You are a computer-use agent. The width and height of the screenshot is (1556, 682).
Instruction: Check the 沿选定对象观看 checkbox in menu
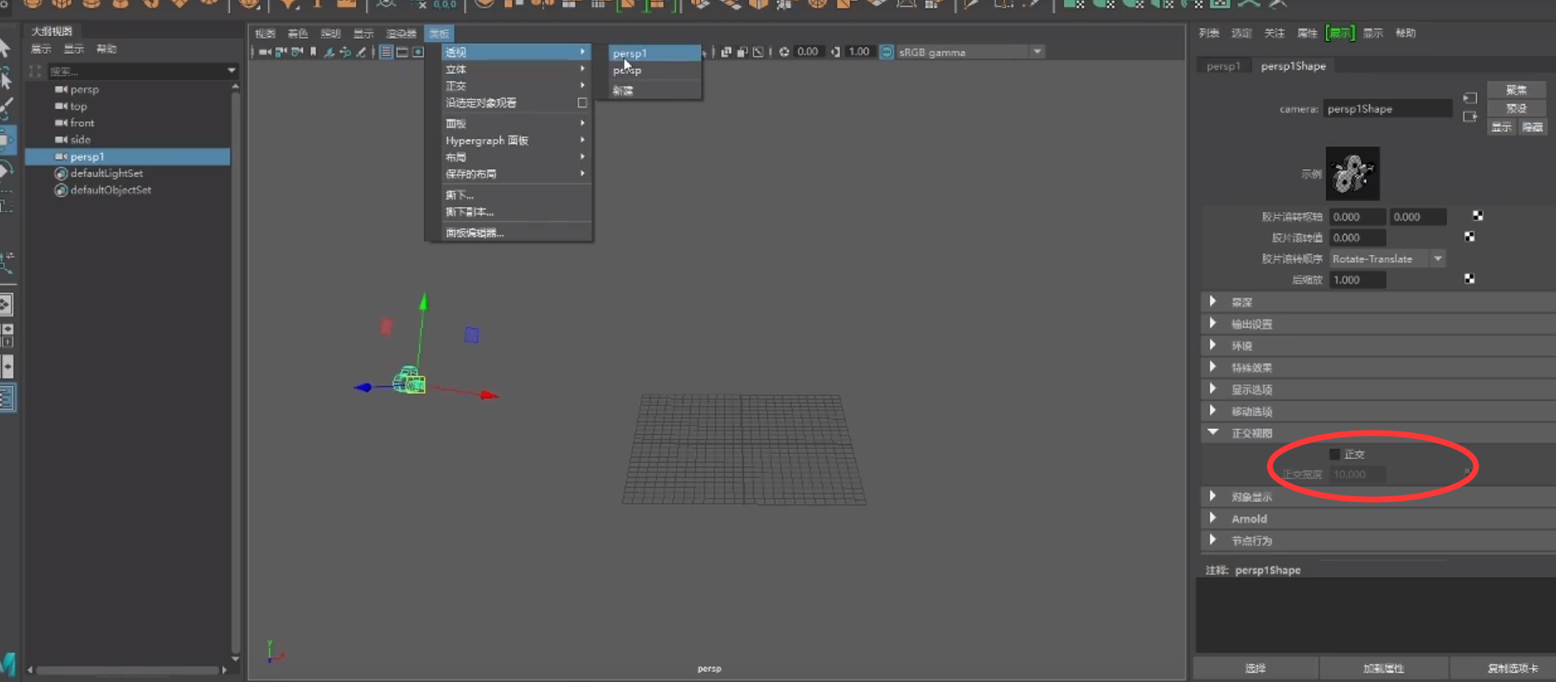click(582, 103)
